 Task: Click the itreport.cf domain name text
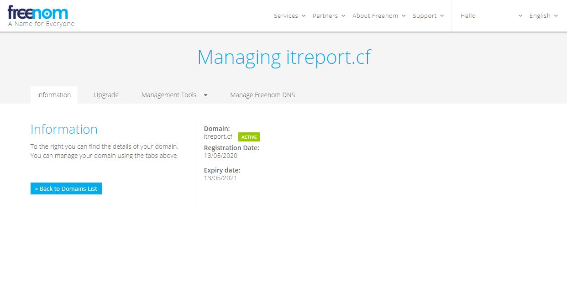[x=218, y=136]
